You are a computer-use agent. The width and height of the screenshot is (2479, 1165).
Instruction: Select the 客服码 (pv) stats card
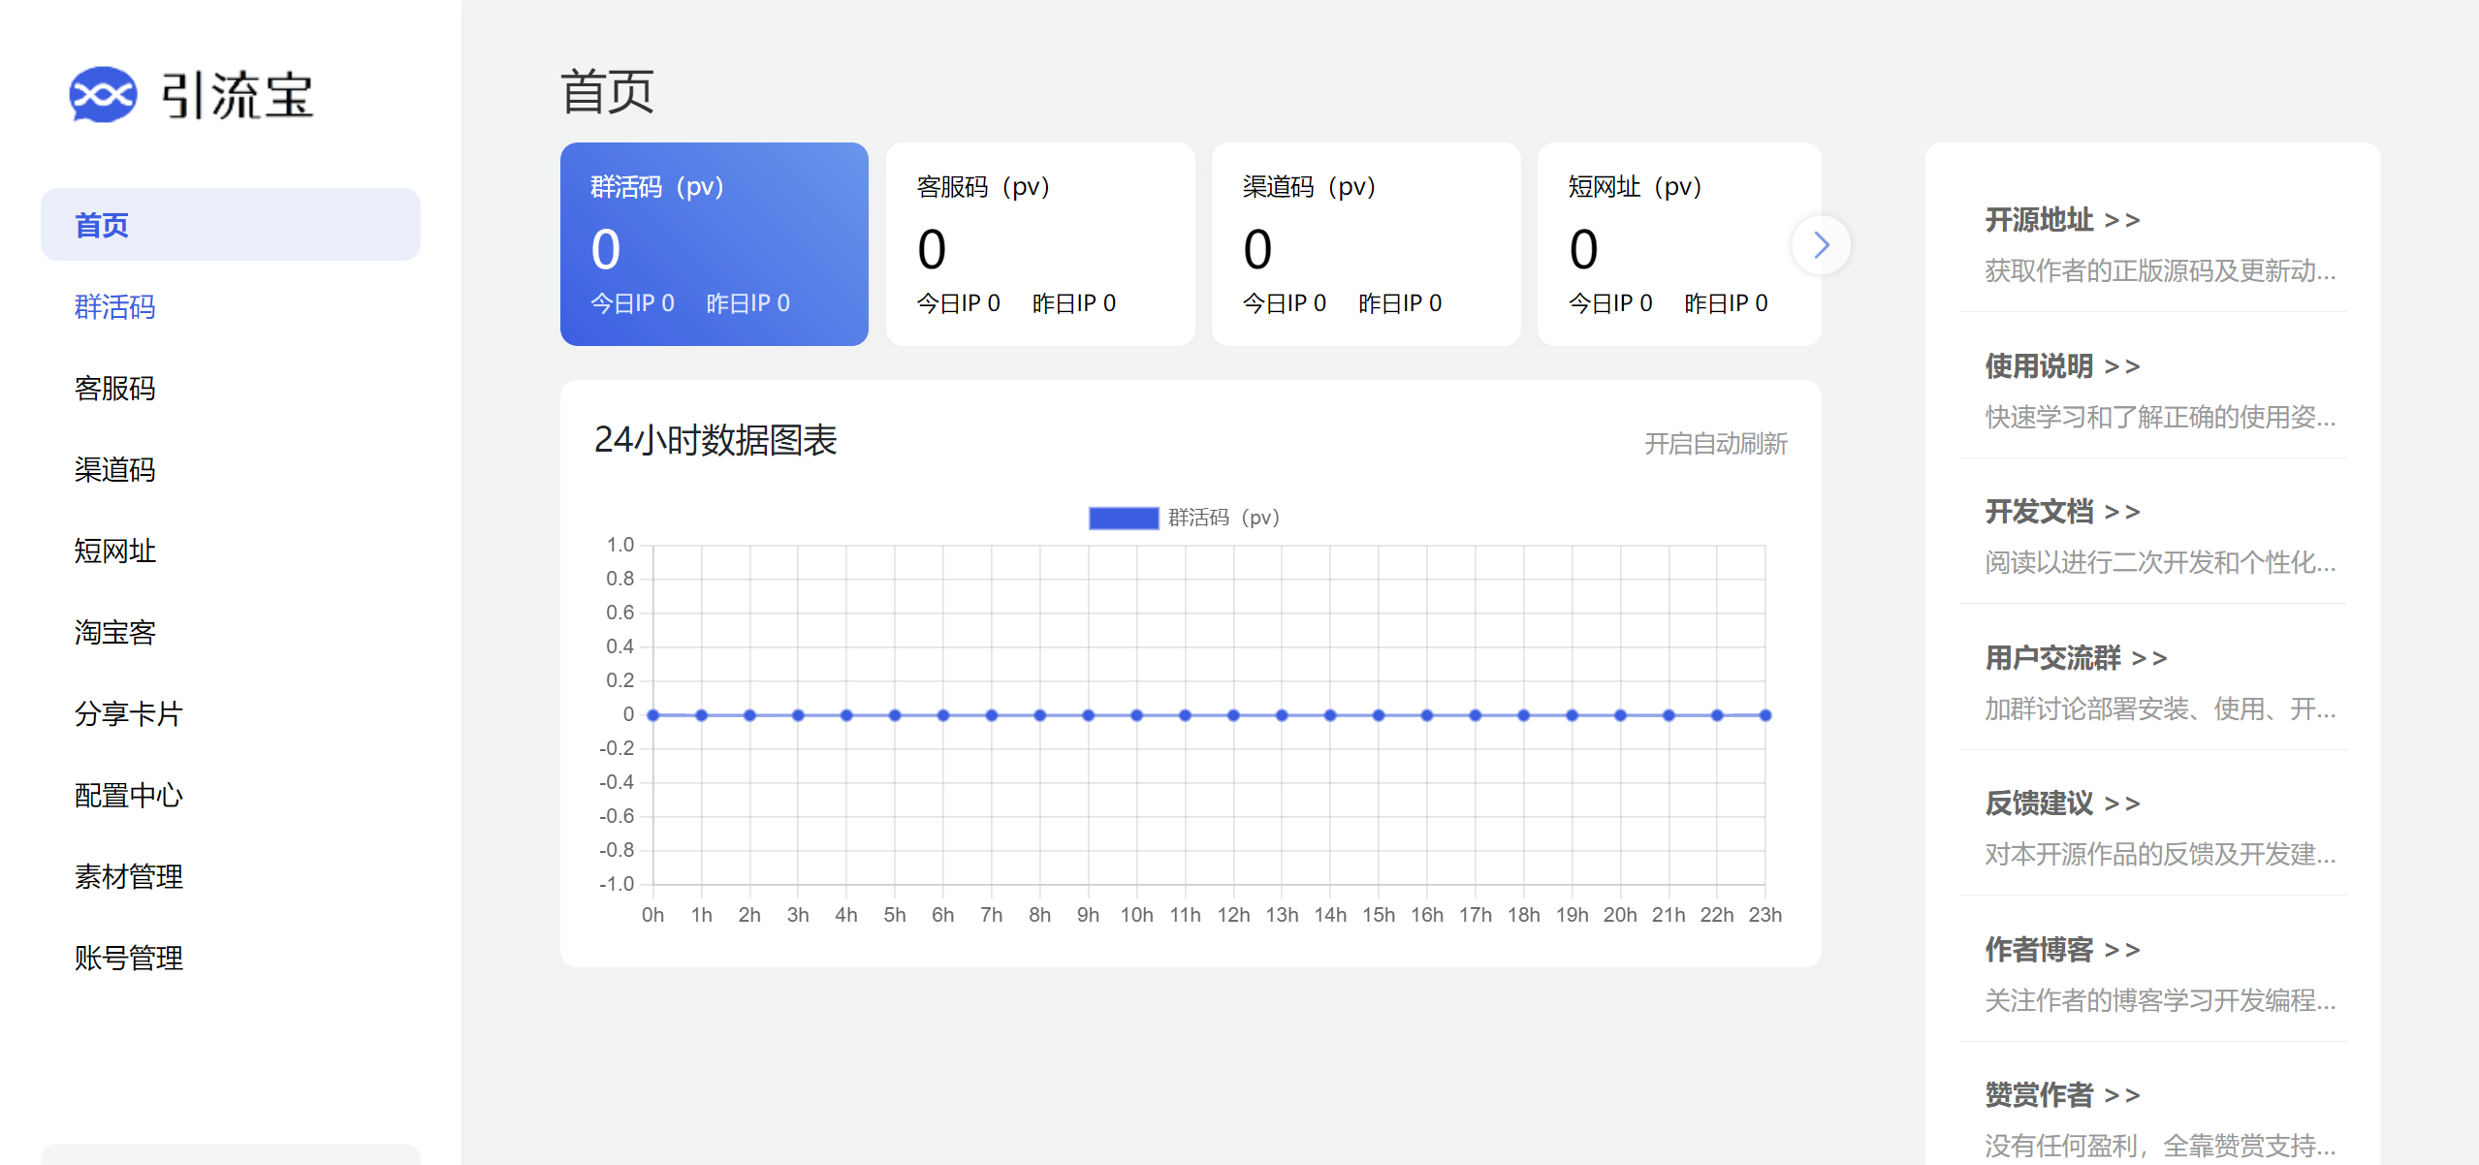click(1040, 244)
